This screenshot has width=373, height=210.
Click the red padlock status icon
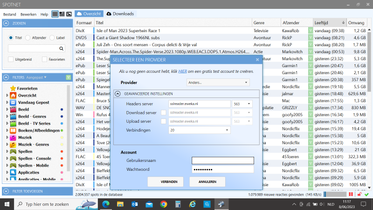pos(359,194)
